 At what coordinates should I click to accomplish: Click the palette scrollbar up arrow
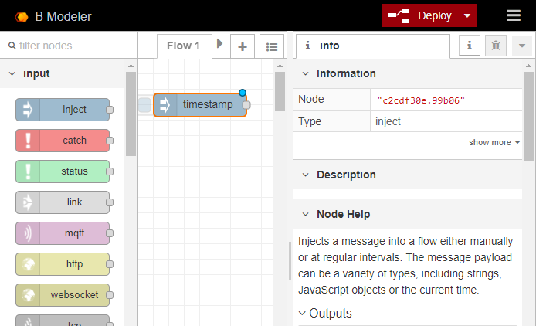point(131,66)
